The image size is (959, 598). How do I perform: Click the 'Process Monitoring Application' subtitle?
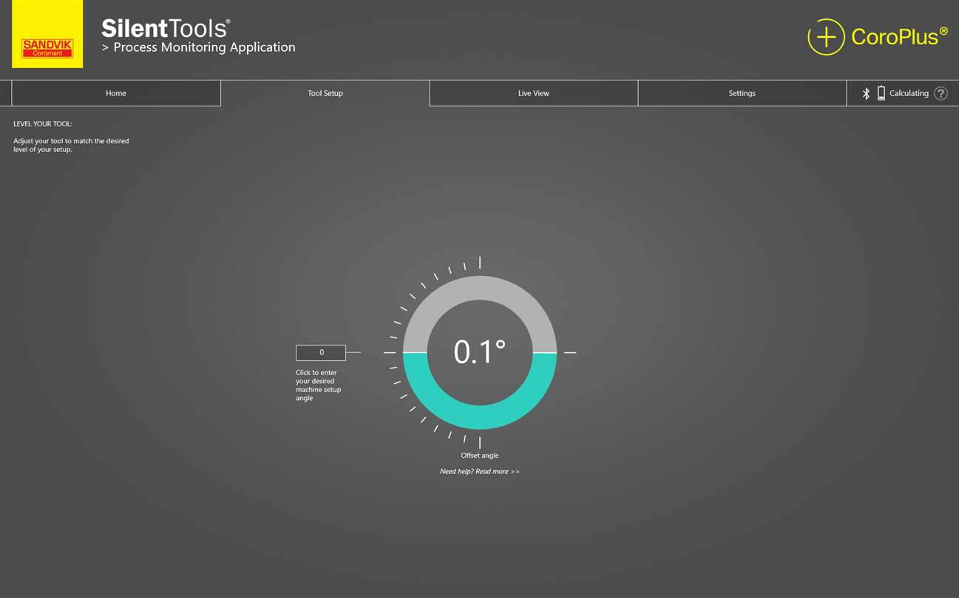click(x=204, y=47)
